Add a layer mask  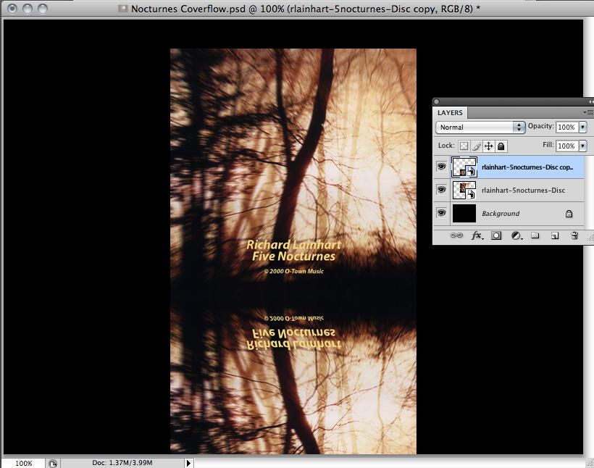click(497, 235)
